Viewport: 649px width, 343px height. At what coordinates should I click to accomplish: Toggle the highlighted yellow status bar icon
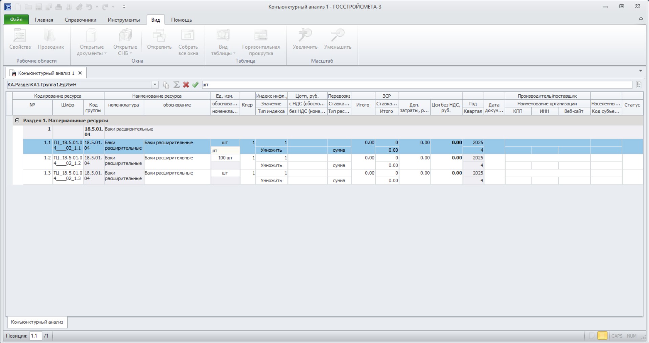point(602,336)
